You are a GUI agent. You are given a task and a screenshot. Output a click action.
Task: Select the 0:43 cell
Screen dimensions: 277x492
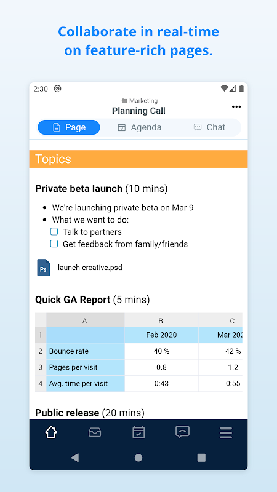[x=161, y=383]
